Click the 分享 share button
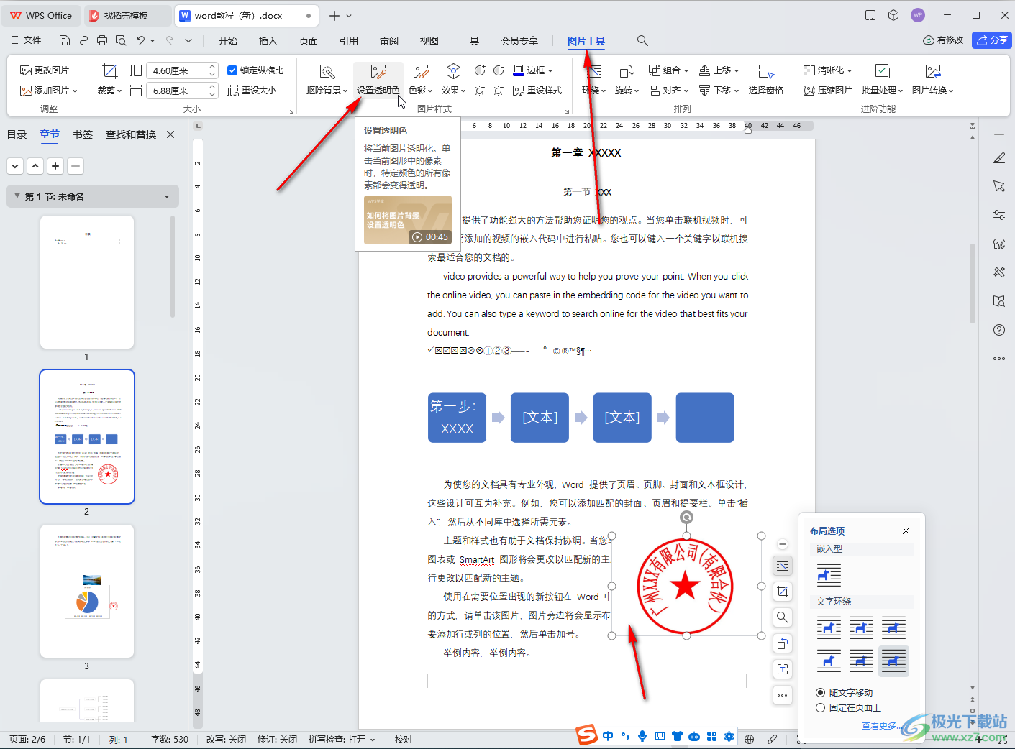The image size is (1015, 749). click(x=992, y=40)
